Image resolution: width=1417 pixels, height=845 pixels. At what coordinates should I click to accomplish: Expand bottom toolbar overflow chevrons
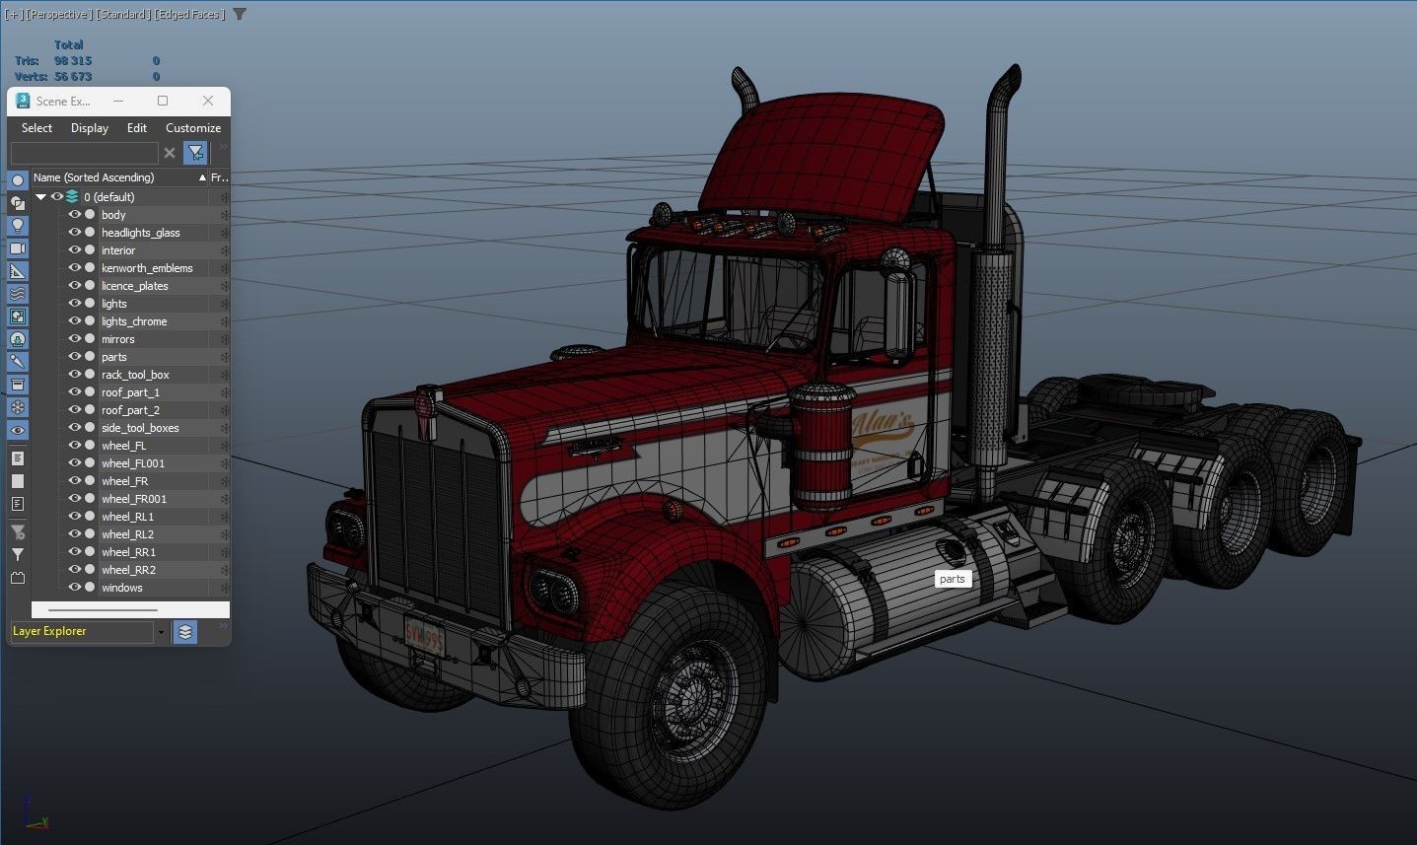[223, 626]
